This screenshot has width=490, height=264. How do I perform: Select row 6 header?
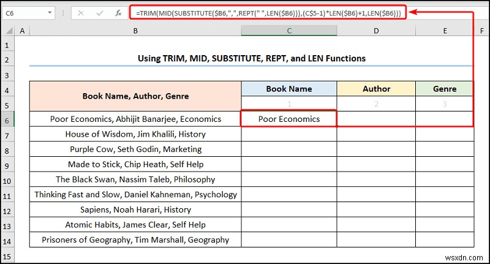[x=9, y=119]
